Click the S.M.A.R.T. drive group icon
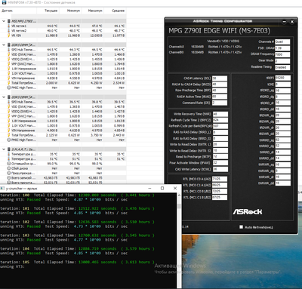 (x=9, y=149)
